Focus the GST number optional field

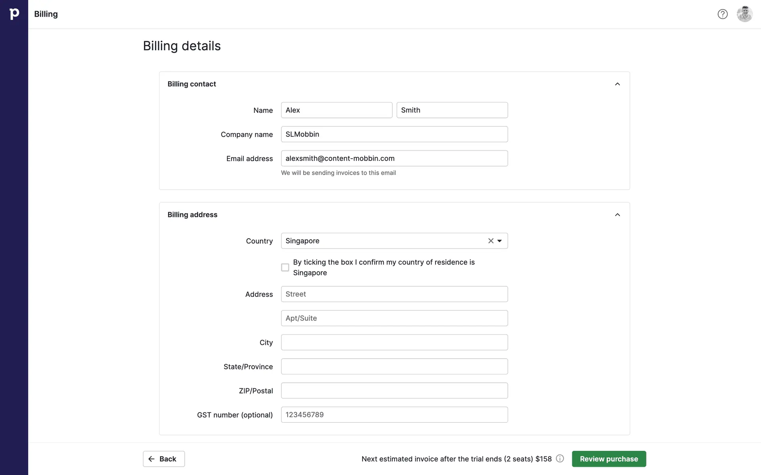coord(394,415)
